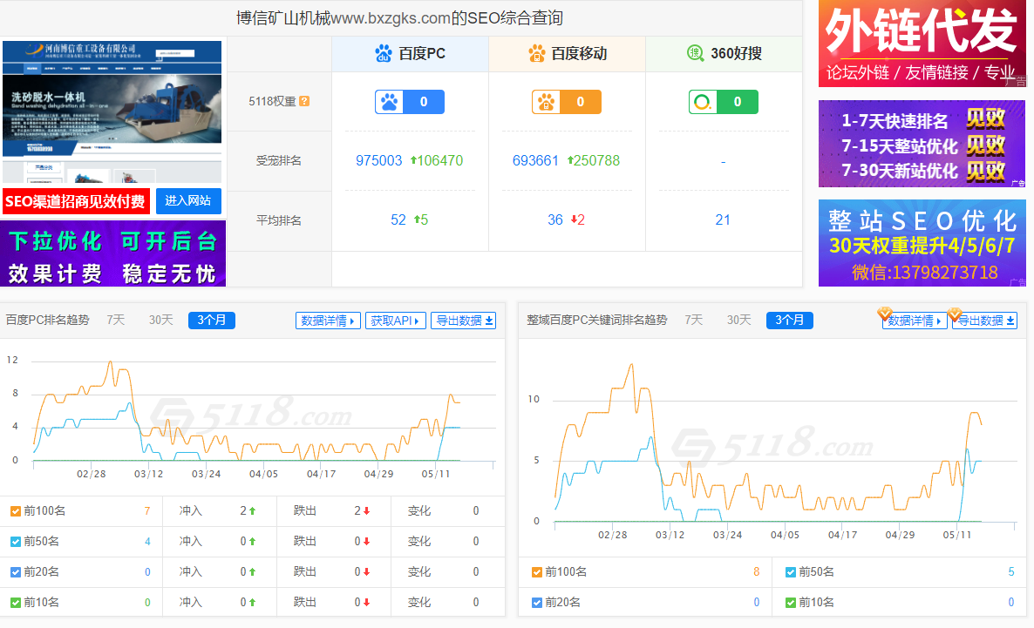Click the red SEO渠道招商见效付费 banner
1034x628 pixels.
[76, 202]
